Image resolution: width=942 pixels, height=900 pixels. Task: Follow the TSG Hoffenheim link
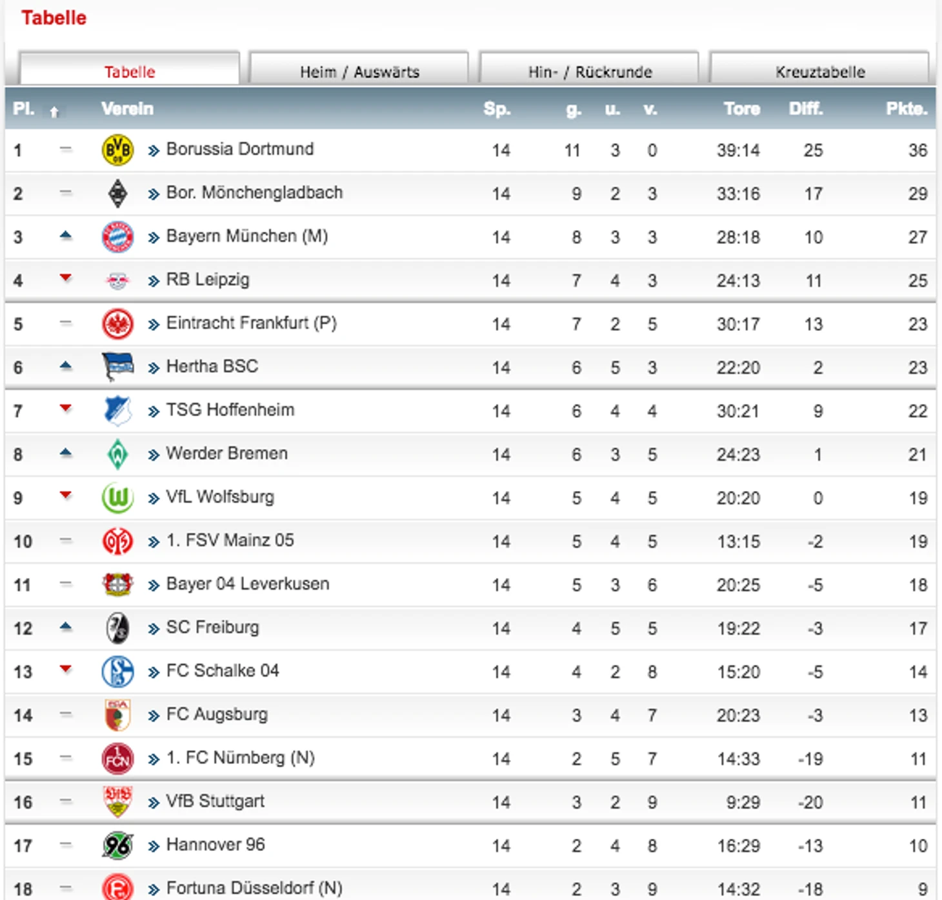(x=230, y=410)
